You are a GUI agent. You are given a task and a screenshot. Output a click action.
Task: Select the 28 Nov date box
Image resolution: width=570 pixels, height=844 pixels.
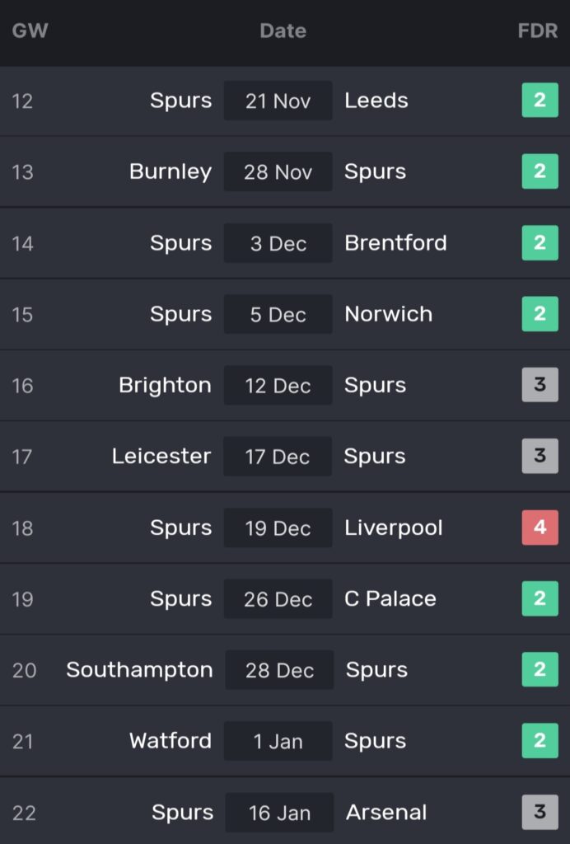(278, 171)
